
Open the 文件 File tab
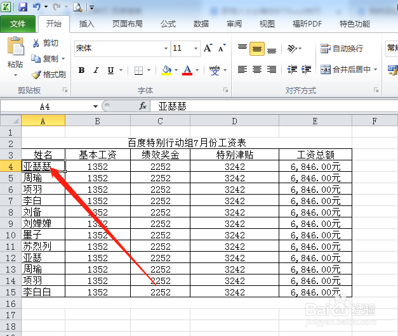(x=18, y=24)
